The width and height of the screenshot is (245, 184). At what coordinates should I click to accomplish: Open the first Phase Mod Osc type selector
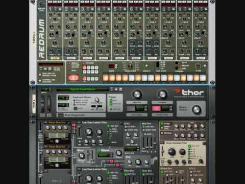pos(45,123)
